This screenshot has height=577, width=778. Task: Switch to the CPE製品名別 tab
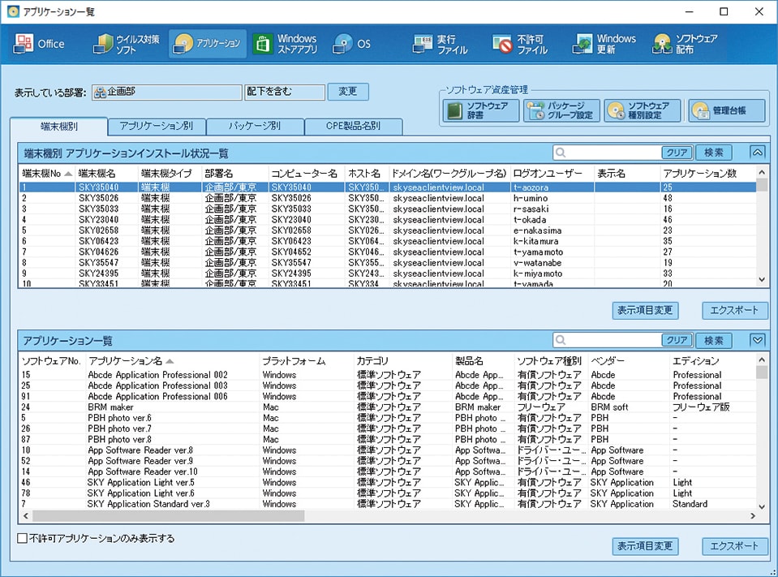pos(353,126)
